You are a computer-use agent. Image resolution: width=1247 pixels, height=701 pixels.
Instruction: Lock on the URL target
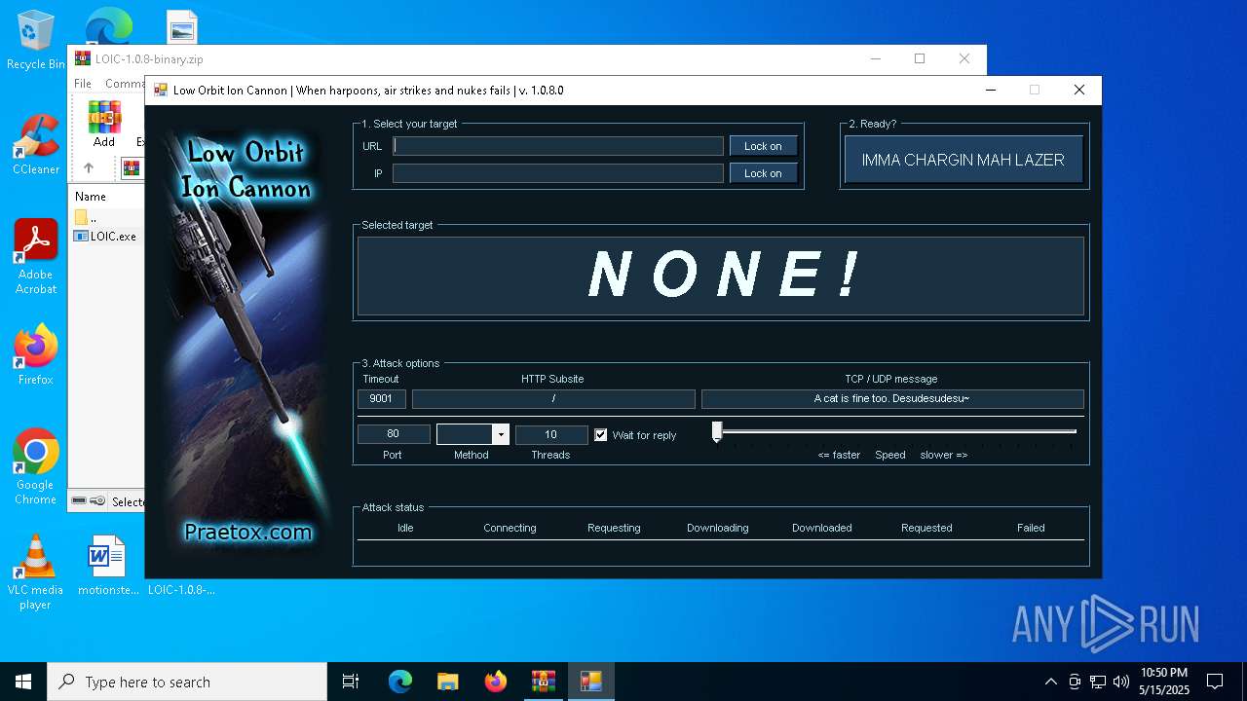click(x=763, y=146)
